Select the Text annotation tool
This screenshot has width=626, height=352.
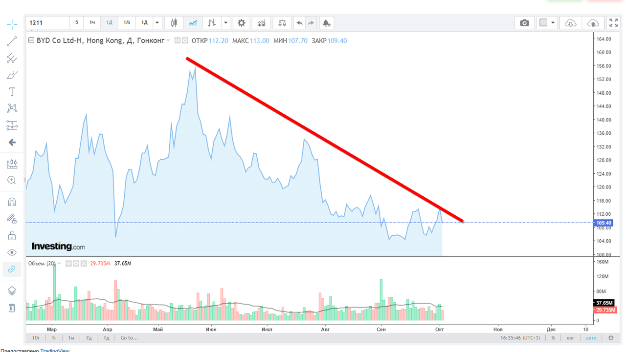[x=12, y=92]
